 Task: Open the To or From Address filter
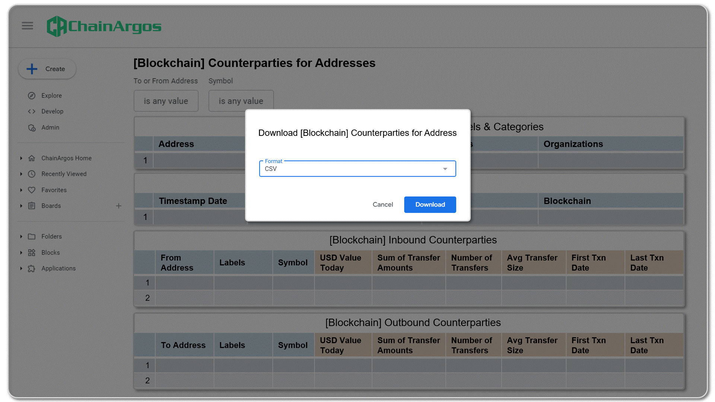(166, 101)
